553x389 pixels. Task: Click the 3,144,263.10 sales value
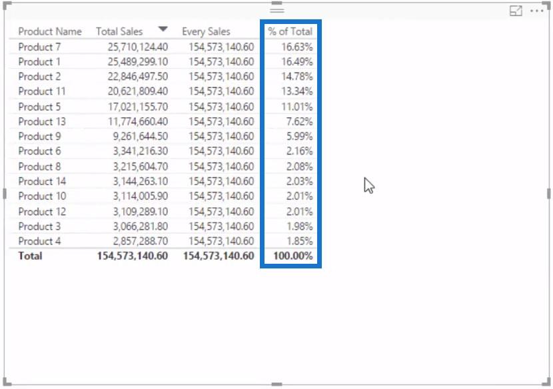(141, 181)
